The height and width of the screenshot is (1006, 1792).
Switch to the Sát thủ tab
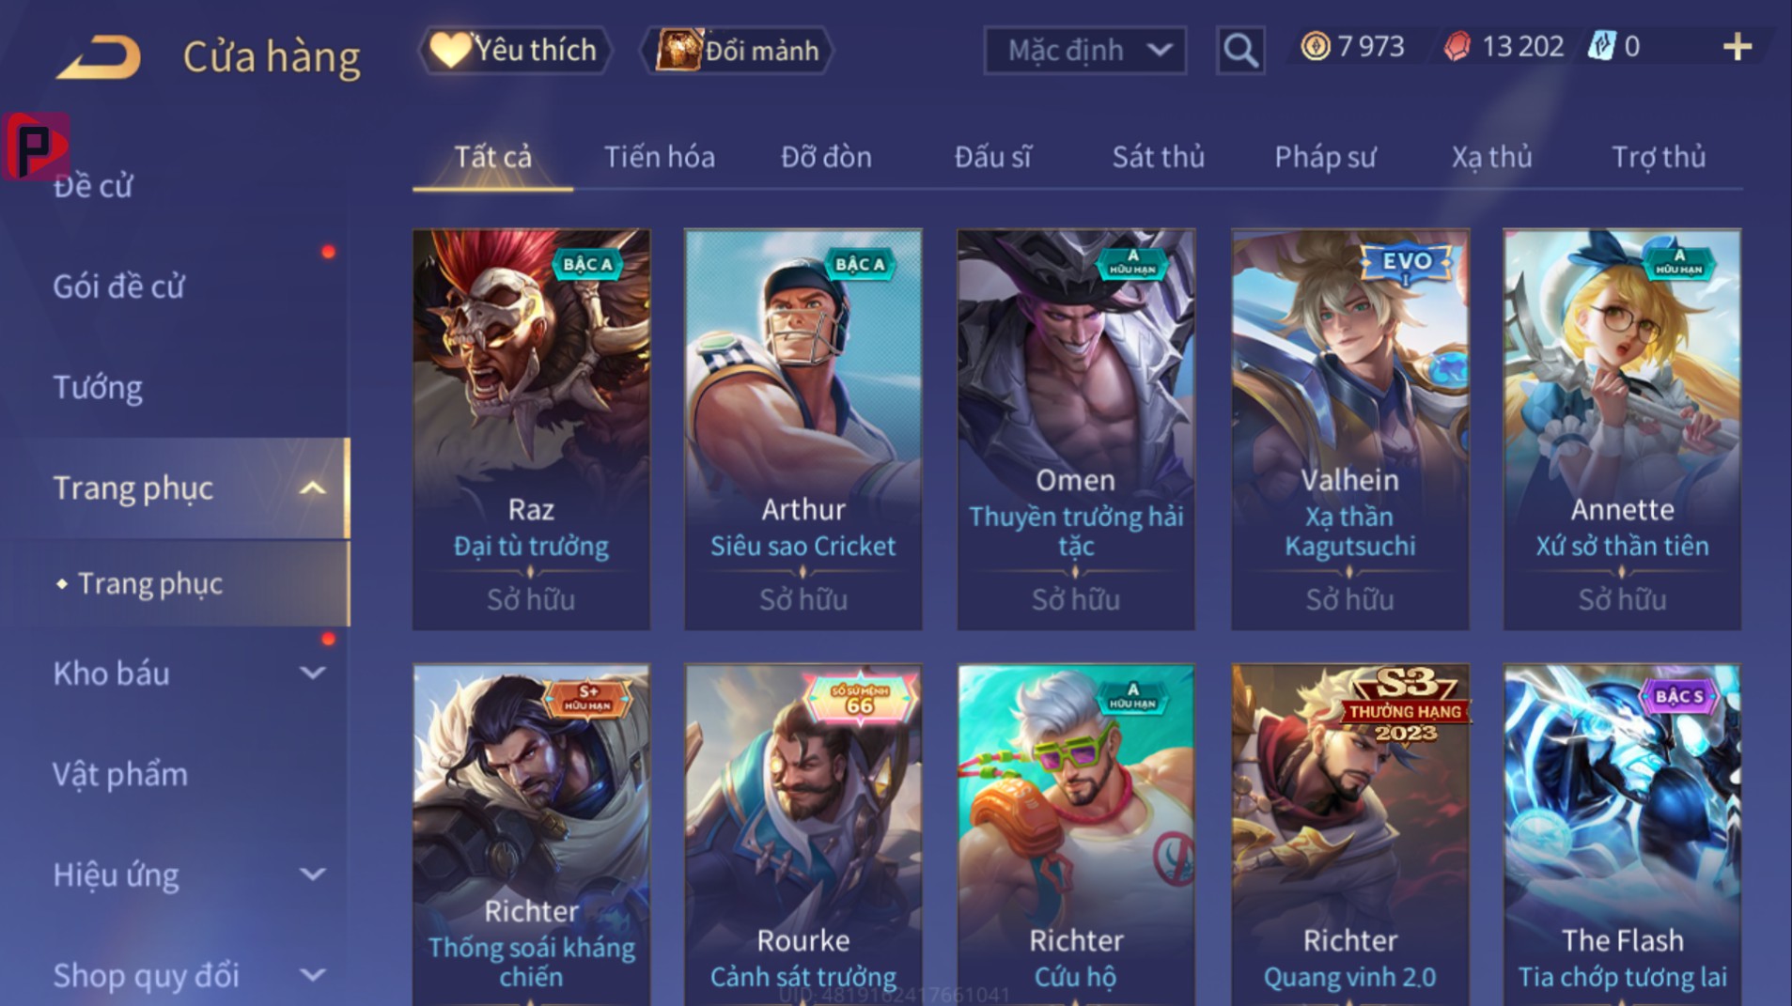pos(1158,157)
